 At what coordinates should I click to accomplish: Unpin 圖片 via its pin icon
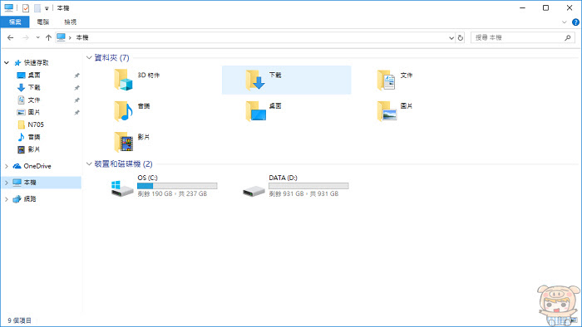76,113
